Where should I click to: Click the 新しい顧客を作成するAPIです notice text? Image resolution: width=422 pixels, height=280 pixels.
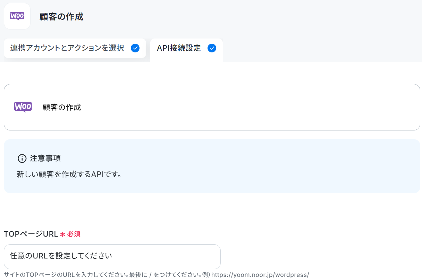69,174
